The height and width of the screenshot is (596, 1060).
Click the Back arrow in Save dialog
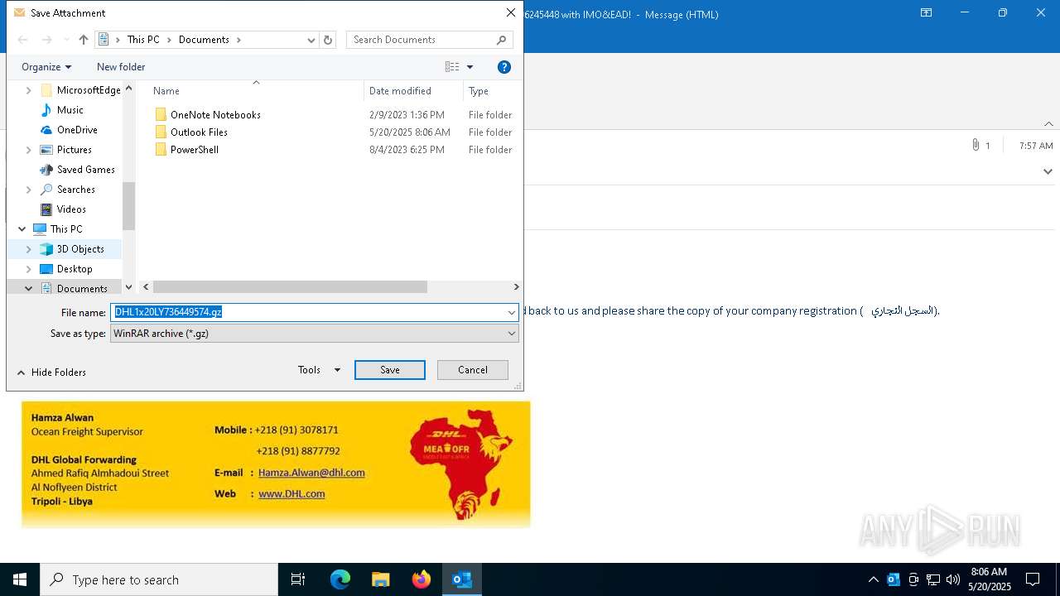tap(22, 40)
